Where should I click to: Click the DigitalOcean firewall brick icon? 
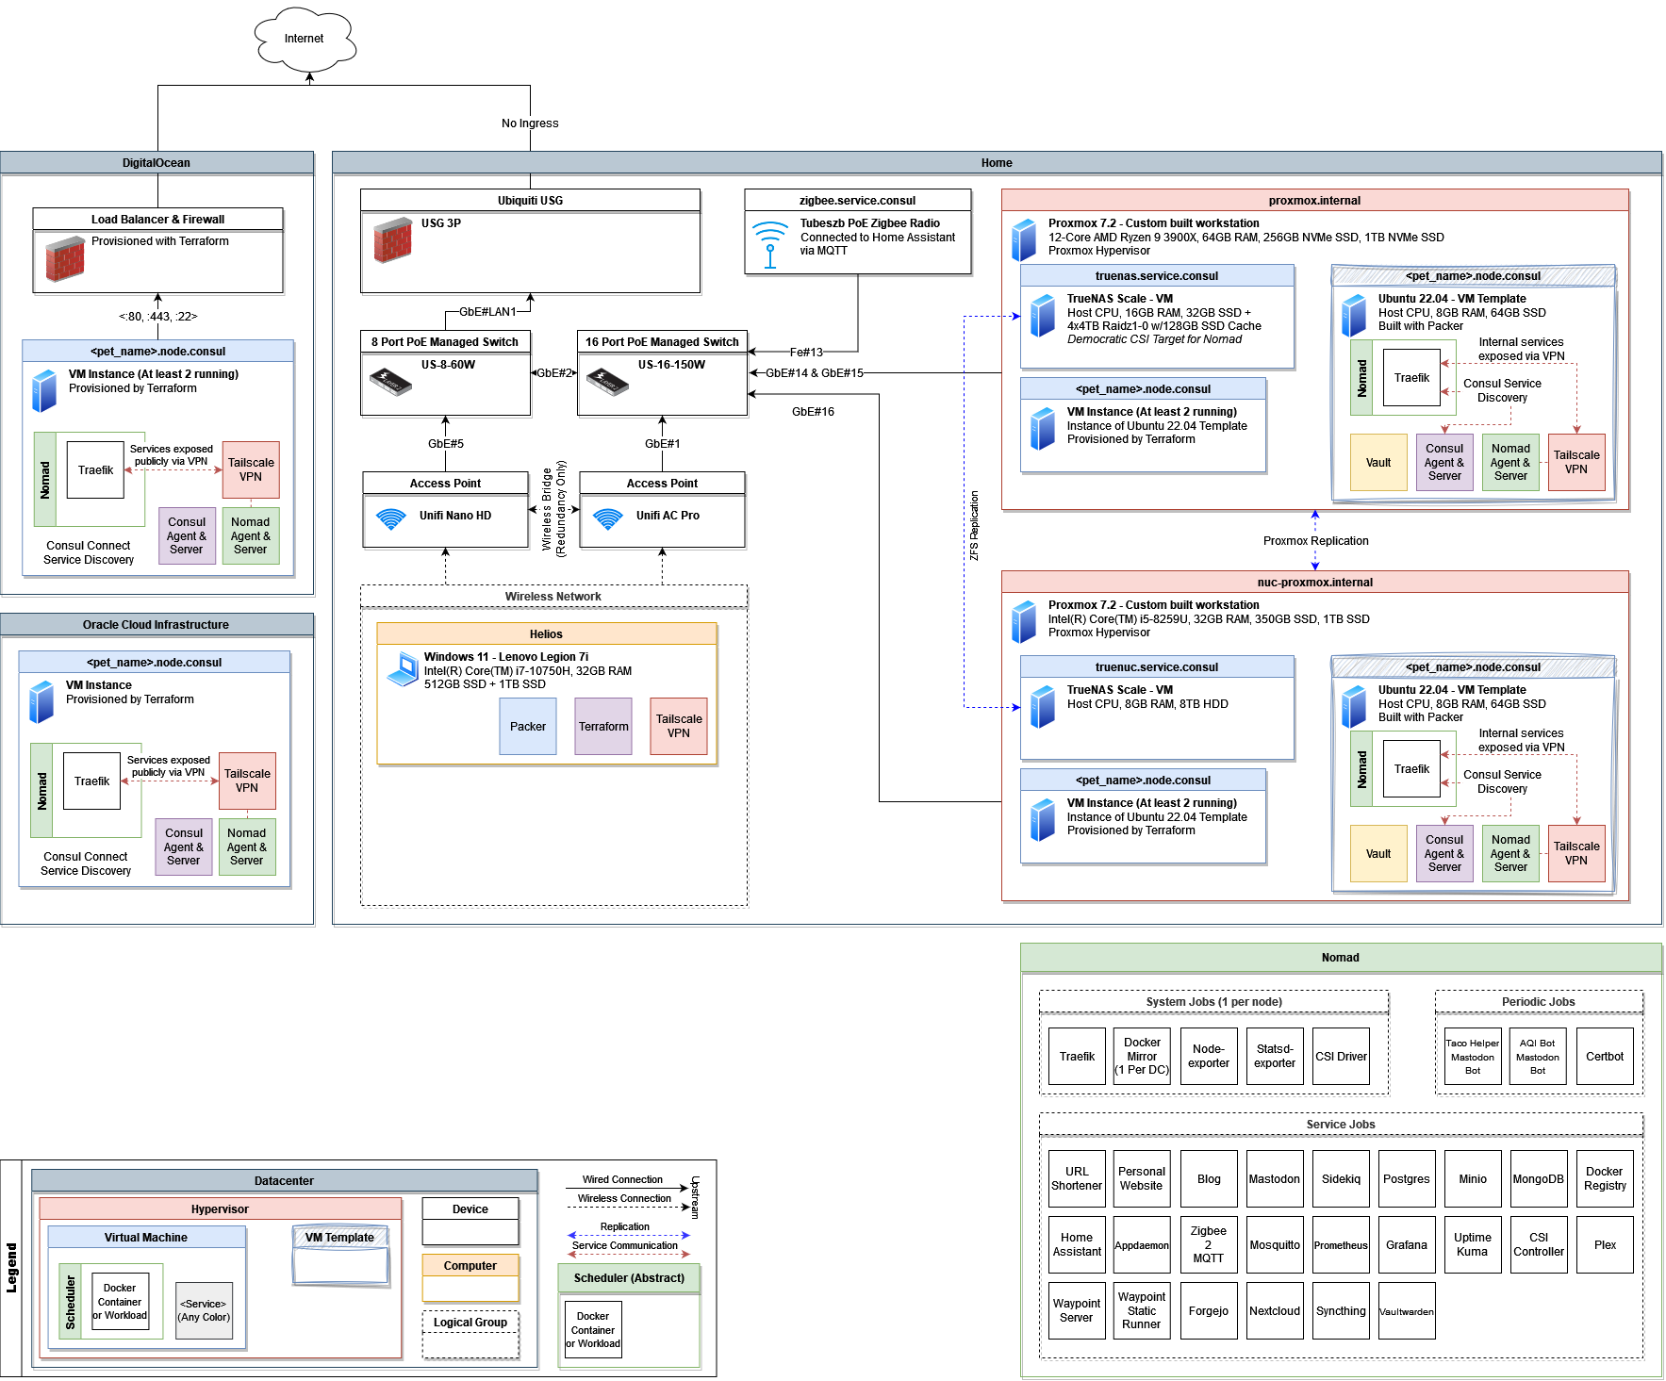(x=65, y=259)
